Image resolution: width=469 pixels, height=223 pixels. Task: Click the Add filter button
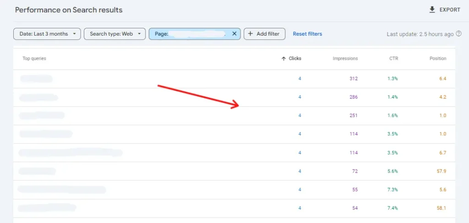pyautogui.click(x=264, y=34)
